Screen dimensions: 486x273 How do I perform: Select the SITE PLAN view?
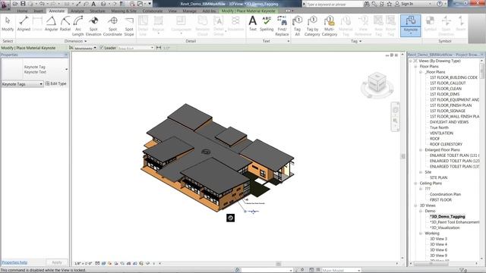click(438, 177)
